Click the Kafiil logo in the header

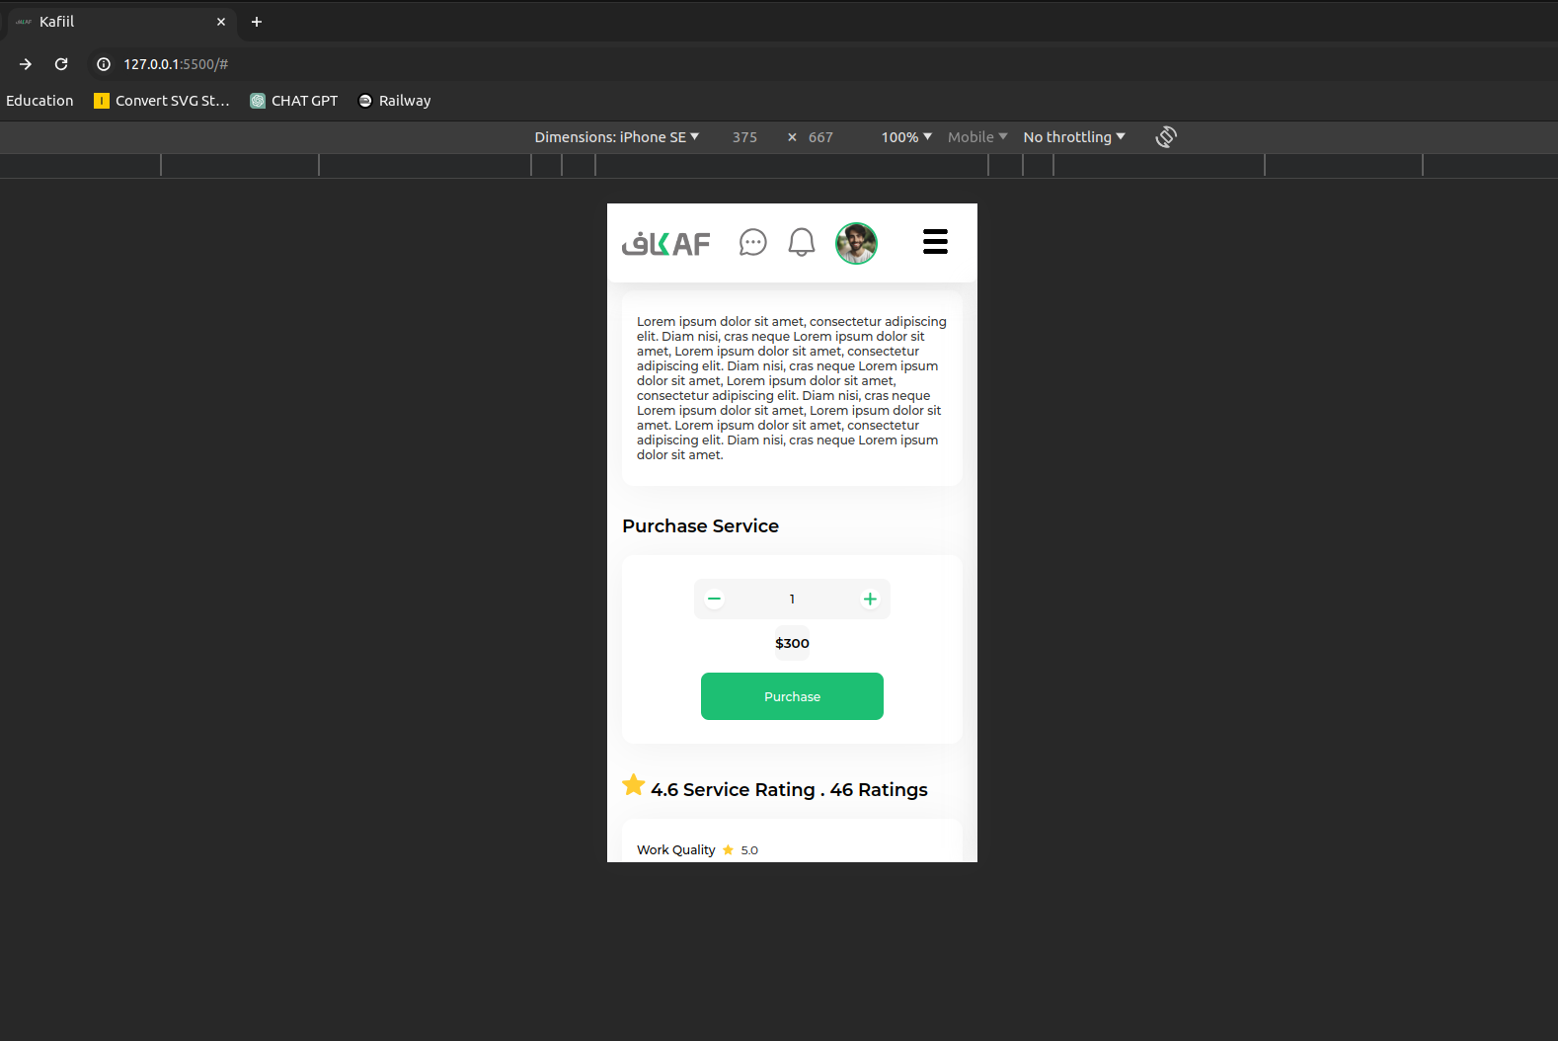665,243
